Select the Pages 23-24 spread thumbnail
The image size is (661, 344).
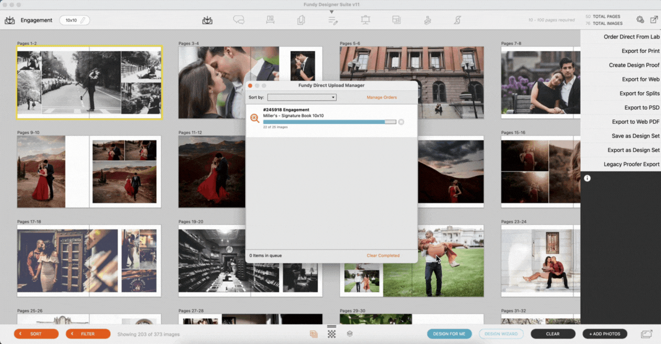540,261
